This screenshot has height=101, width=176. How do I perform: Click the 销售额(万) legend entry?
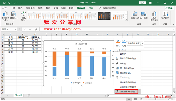76,83
